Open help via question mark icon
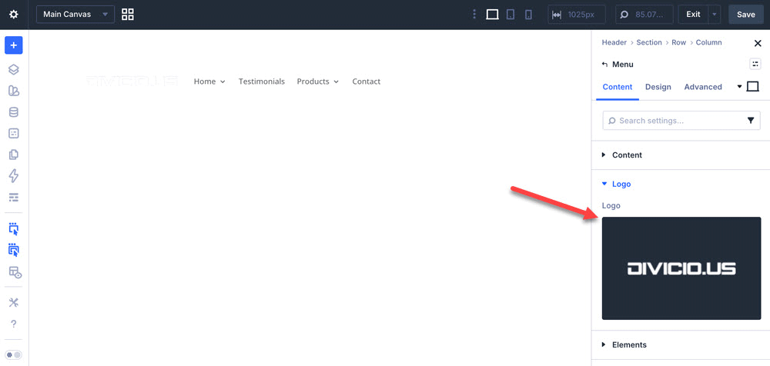This screenshot has height=366, width=770. (x=14, y=324)
